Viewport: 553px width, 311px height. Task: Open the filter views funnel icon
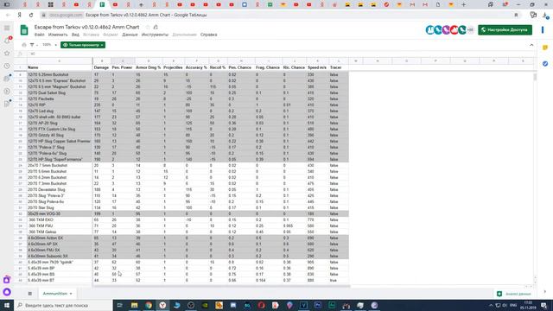tap(32, 45)
